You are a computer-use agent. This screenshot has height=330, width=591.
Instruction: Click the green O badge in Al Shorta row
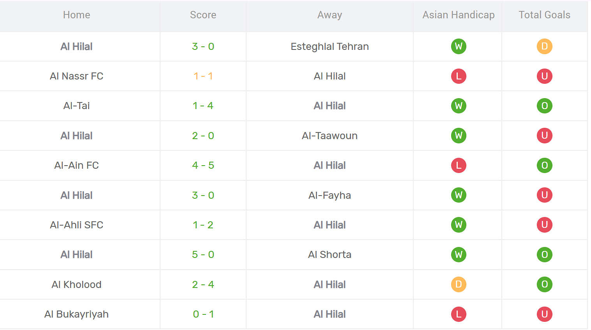pyautogui.click(x=544, y=254)
